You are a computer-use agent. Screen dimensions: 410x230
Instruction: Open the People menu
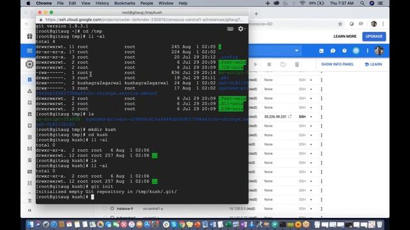tap(147, 3)
